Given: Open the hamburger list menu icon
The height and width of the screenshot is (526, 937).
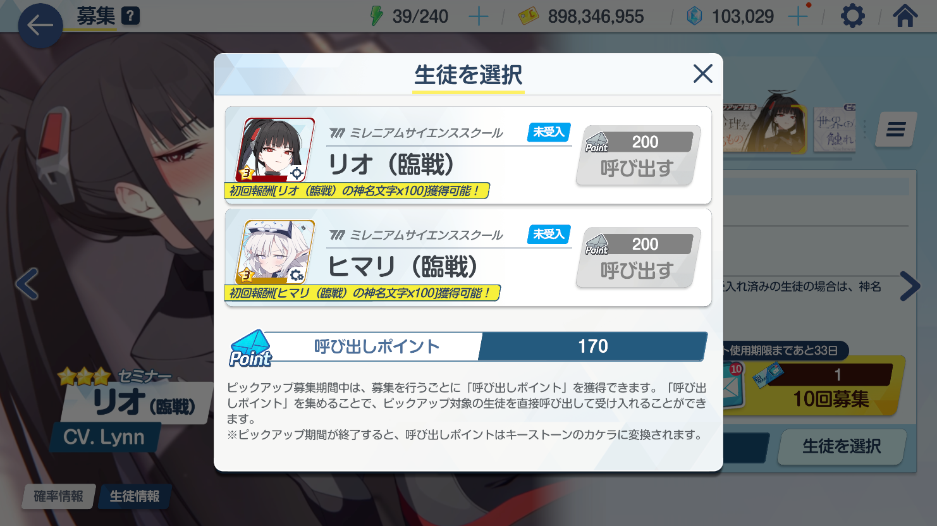Looking at the screenshot, I should (896, 130).
